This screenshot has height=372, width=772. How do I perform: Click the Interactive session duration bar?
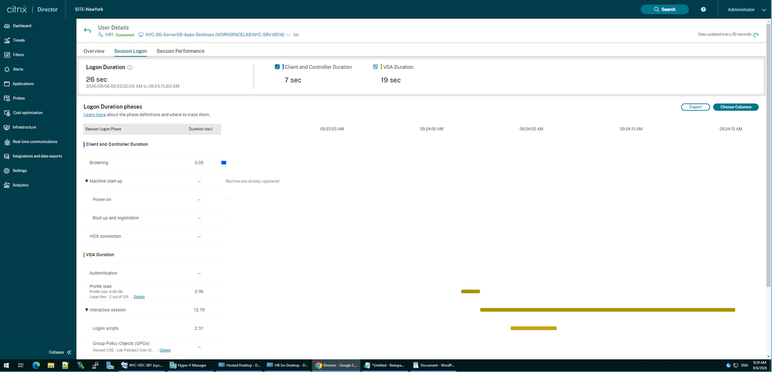[608, 310]
